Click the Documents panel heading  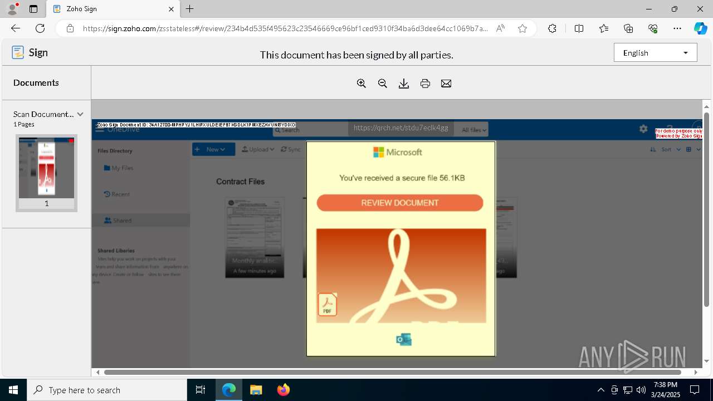(x=36, y=82)
